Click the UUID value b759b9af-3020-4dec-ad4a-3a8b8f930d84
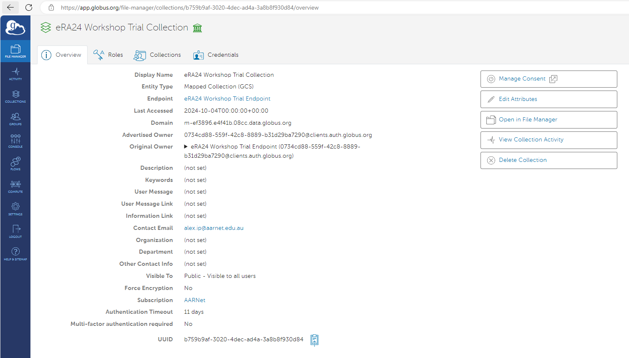The width and height of the screenshot is (629, 358). pyautogui.click(x=244, y=339)
